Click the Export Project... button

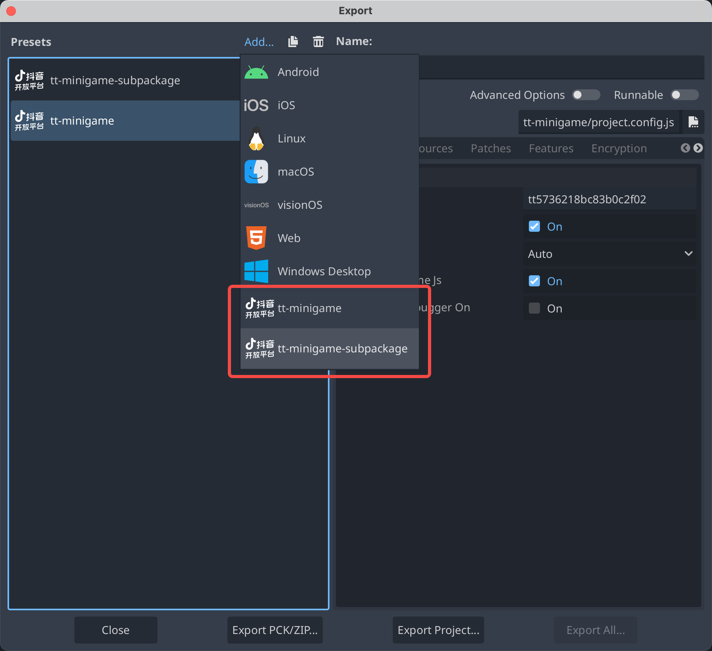click(438, 630)
